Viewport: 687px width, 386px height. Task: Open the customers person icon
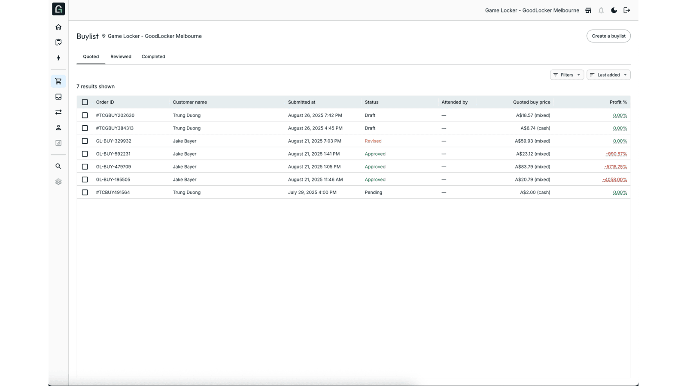[x=58, y=127]
